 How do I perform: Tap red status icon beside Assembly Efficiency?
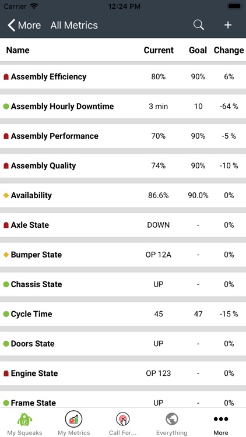(x=6, y=77)
